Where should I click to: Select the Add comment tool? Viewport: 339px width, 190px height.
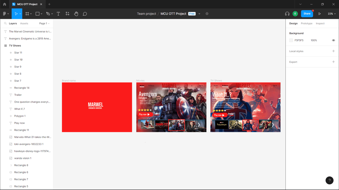pyautogui.click(x=85, y=14)
